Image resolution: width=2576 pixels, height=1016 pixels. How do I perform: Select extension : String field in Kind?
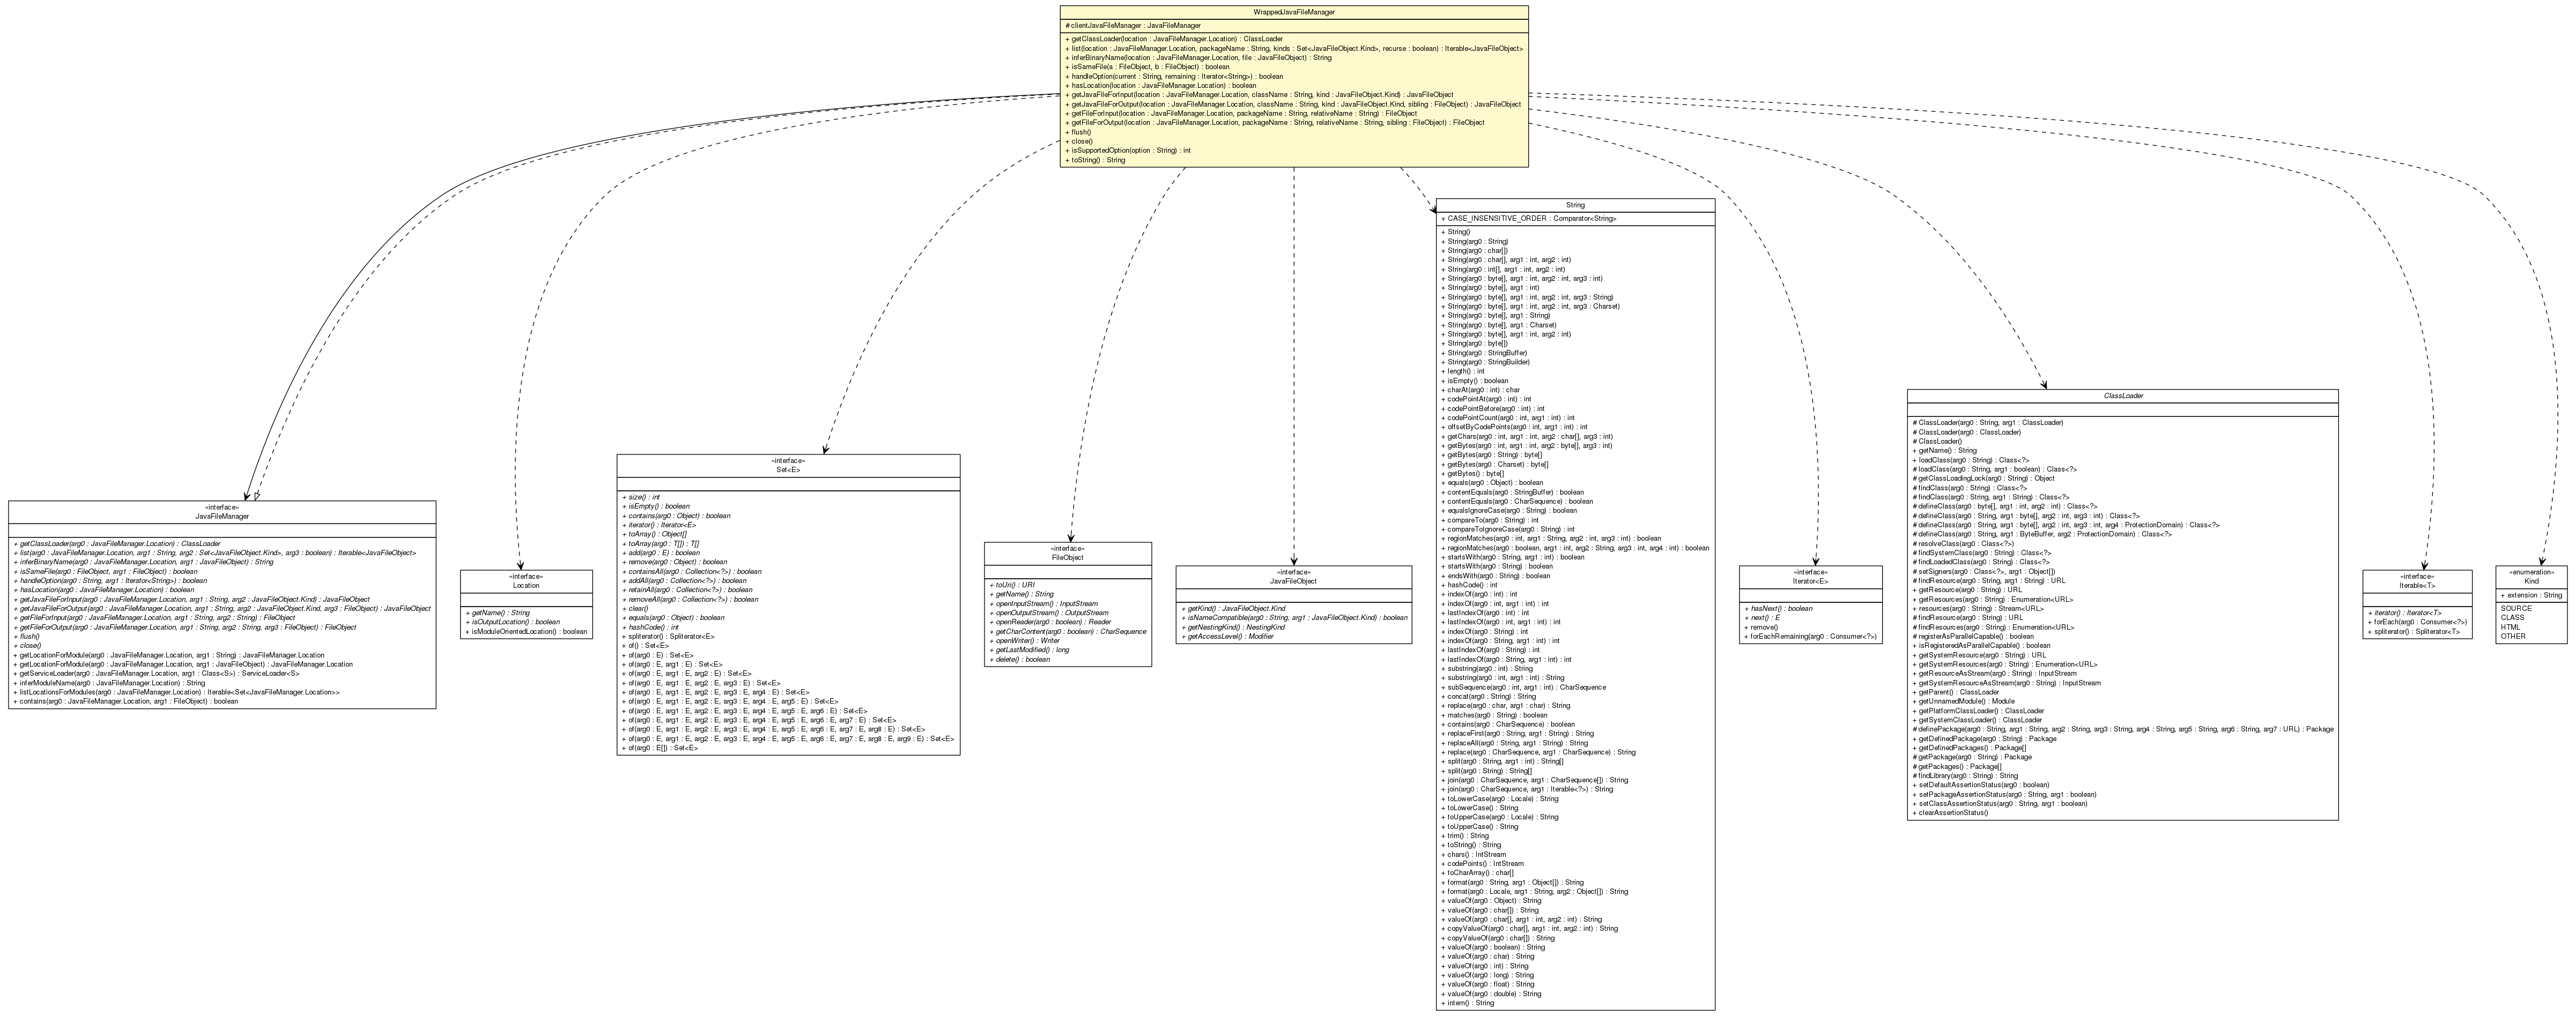pyautogui.click(x=2531, y=595)
